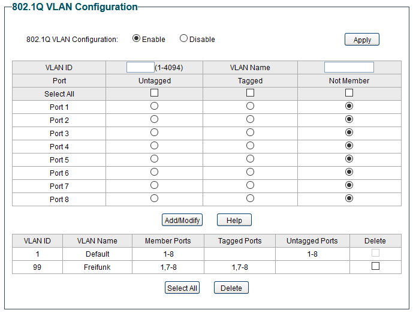Set Port 8 to Tagged
This screenshot has height=313, width=413.
(250, 198)
